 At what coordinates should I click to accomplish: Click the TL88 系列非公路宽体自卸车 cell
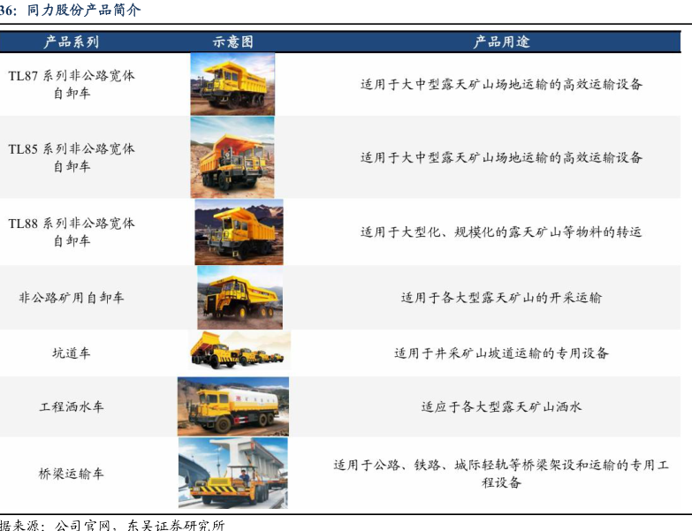72,231
